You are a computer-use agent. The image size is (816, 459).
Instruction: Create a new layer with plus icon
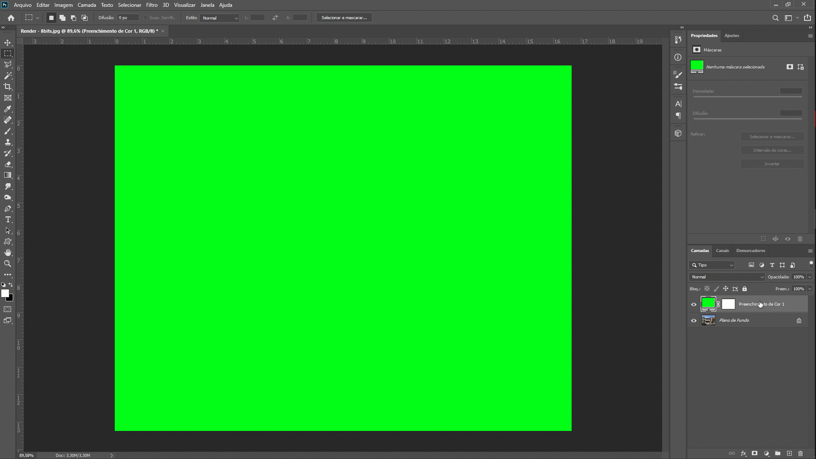[x=789, y=453]
